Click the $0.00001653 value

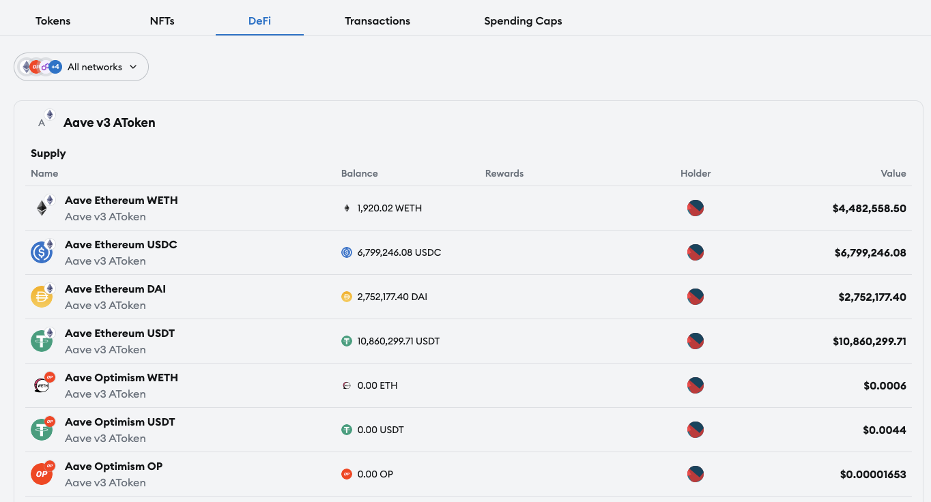tap(873, 474)
